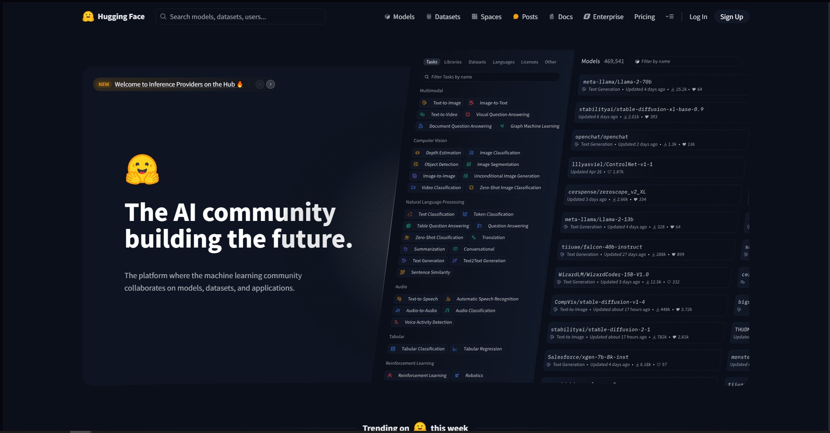Click the Unconditional Image Generation filter
This screenshot has width=830, height=433.
502,176
